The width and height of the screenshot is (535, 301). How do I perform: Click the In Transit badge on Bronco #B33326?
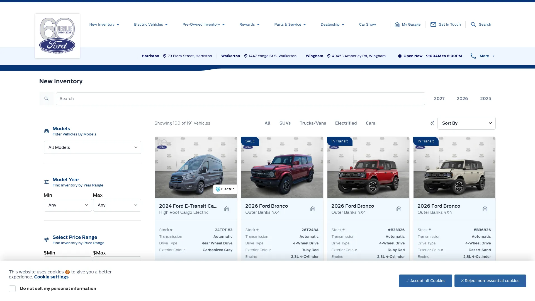point(340,141)
